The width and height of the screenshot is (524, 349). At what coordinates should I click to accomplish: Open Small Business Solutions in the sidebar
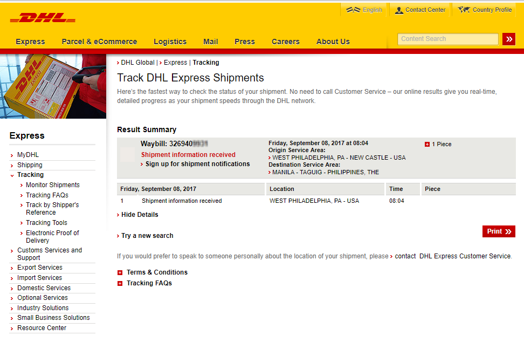click(x=53, y=318)
